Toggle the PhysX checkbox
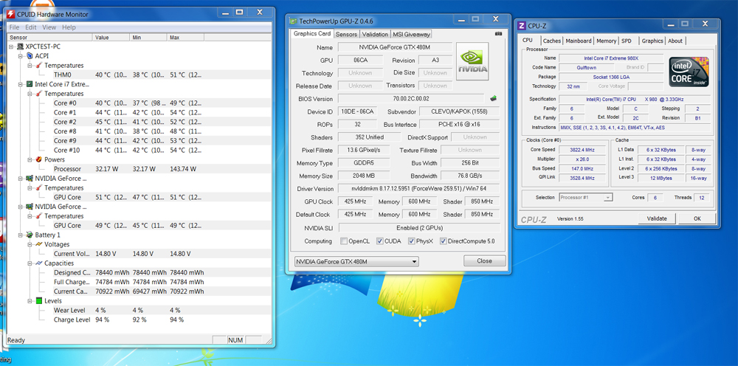This screenshot has height=366, width=738. pos(411,241)
